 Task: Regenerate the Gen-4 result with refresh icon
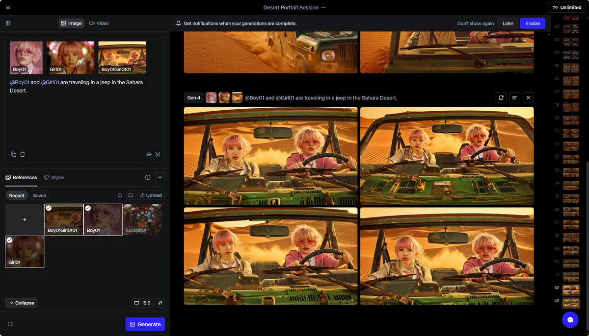click(x=501, y=97)
